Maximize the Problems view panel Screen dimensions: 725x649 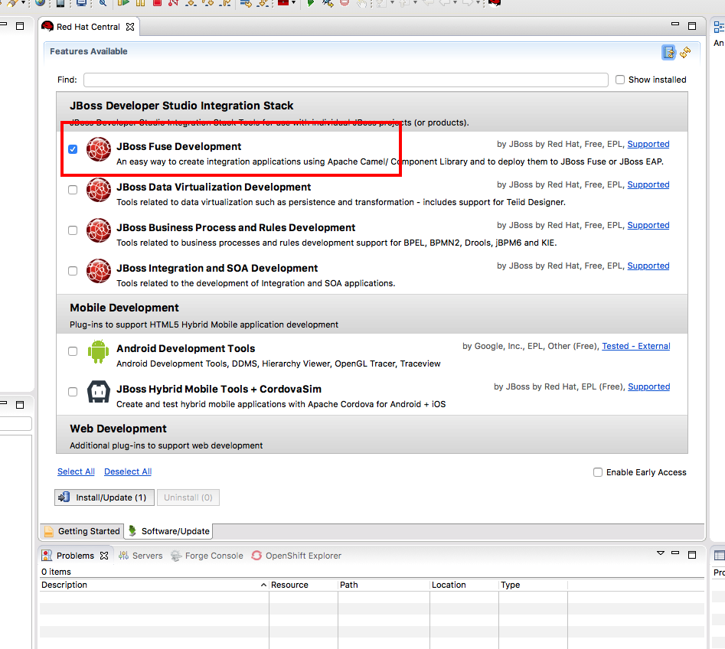[692, 555]
